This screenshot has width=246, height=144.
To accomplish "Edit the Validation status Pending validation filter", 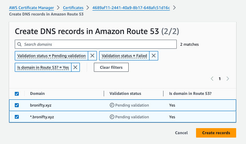I will [51, 56].
